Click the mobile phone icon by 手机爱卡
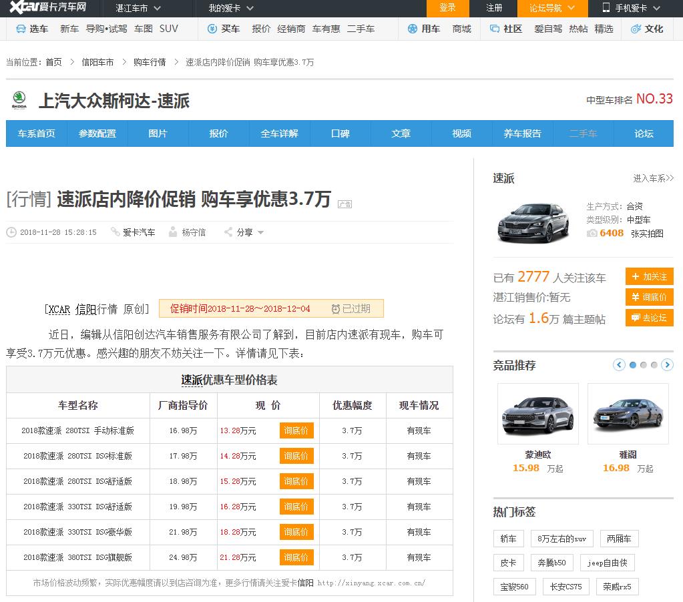This screenshot has width=683, height=602. tap(606, 7)
